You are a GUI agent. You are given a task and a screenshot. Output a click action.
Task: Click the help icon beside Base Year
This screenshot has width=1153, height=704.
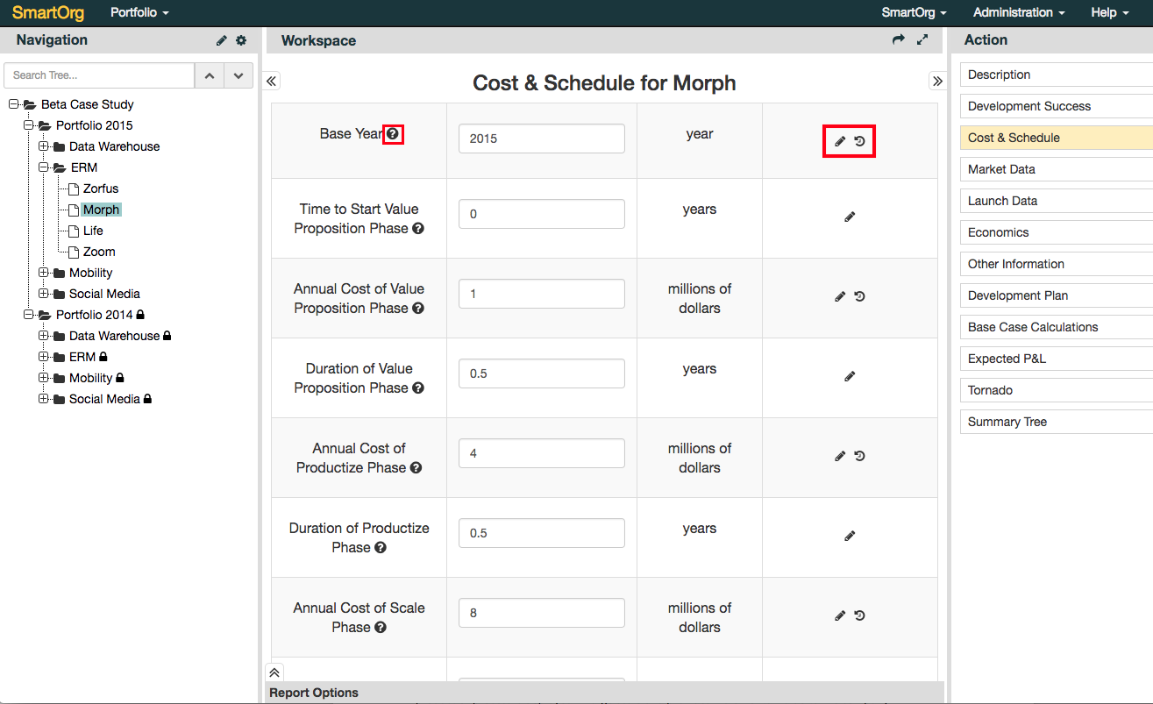click(393, 134)
